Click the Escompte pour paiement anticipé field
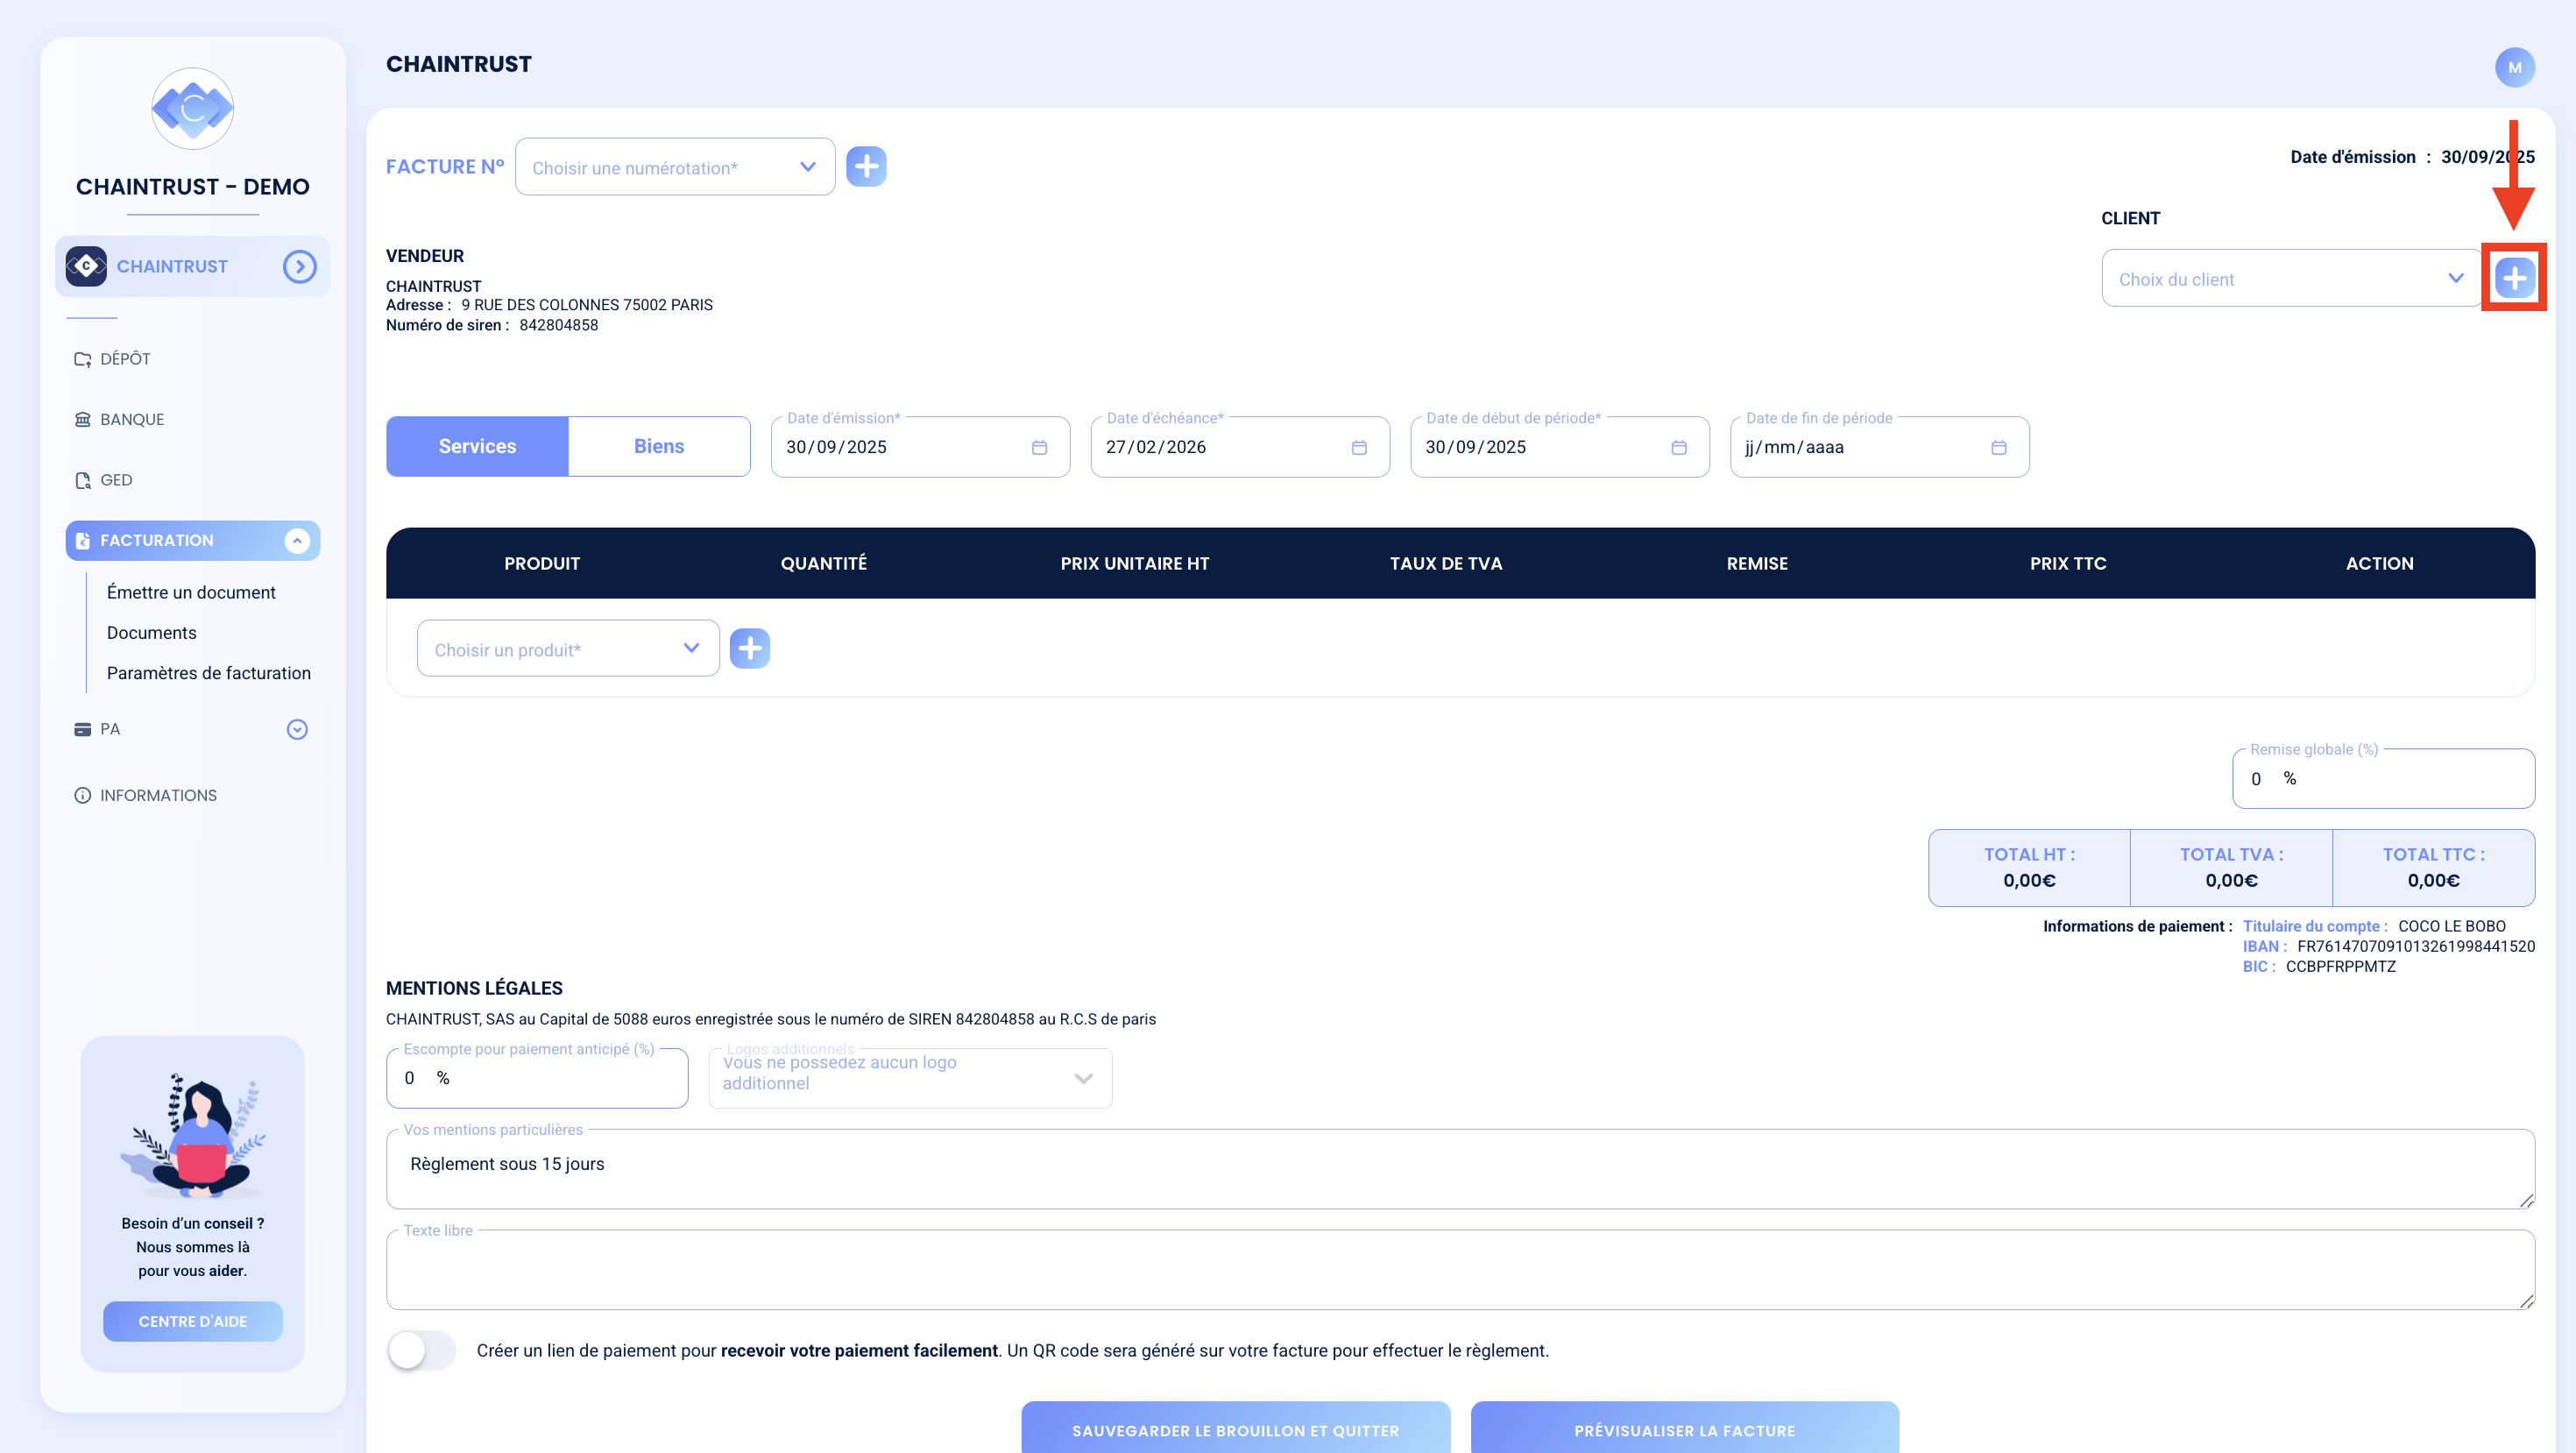The image size is (2576, 1453). coord(537,1077)
